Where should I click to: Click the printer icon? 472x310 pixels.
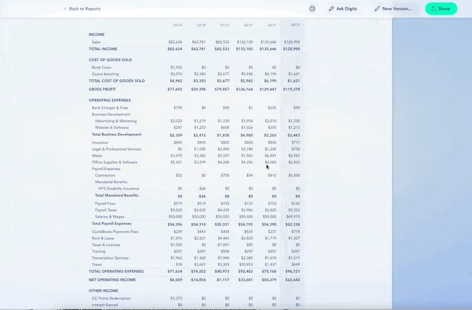point(312,9)
